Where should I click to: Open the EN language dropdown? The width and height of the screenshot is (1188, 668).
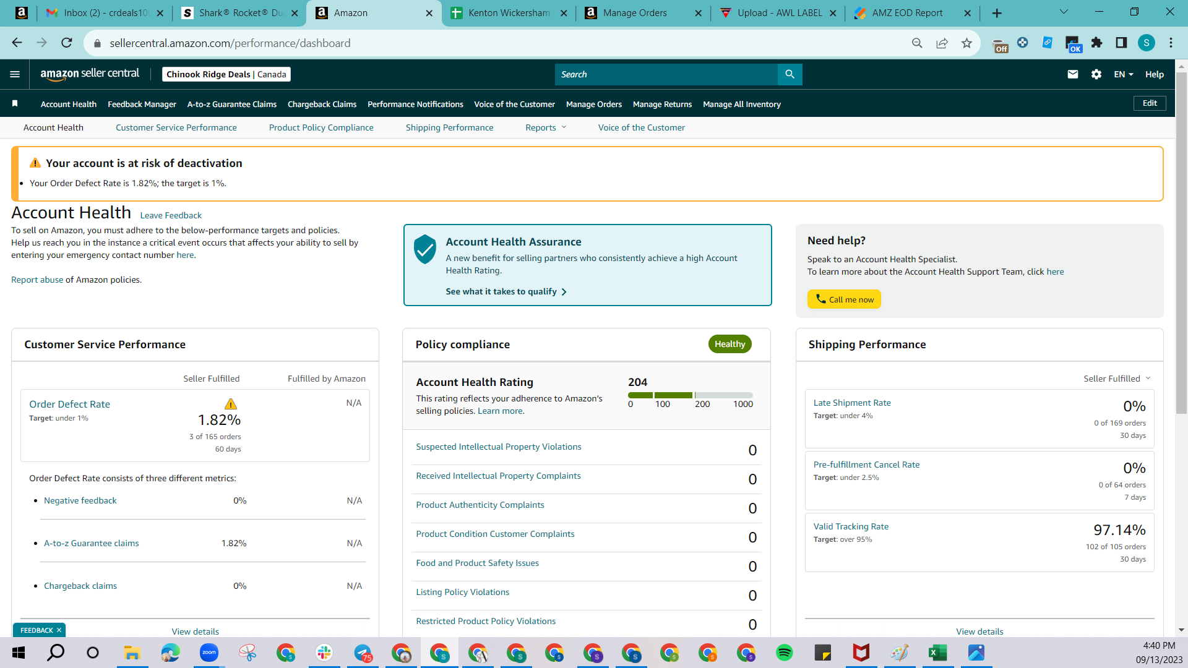point(1124,74)
